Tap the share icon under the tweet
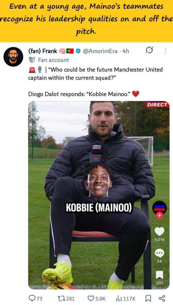 pyautogui.click(x=162, y=298)
